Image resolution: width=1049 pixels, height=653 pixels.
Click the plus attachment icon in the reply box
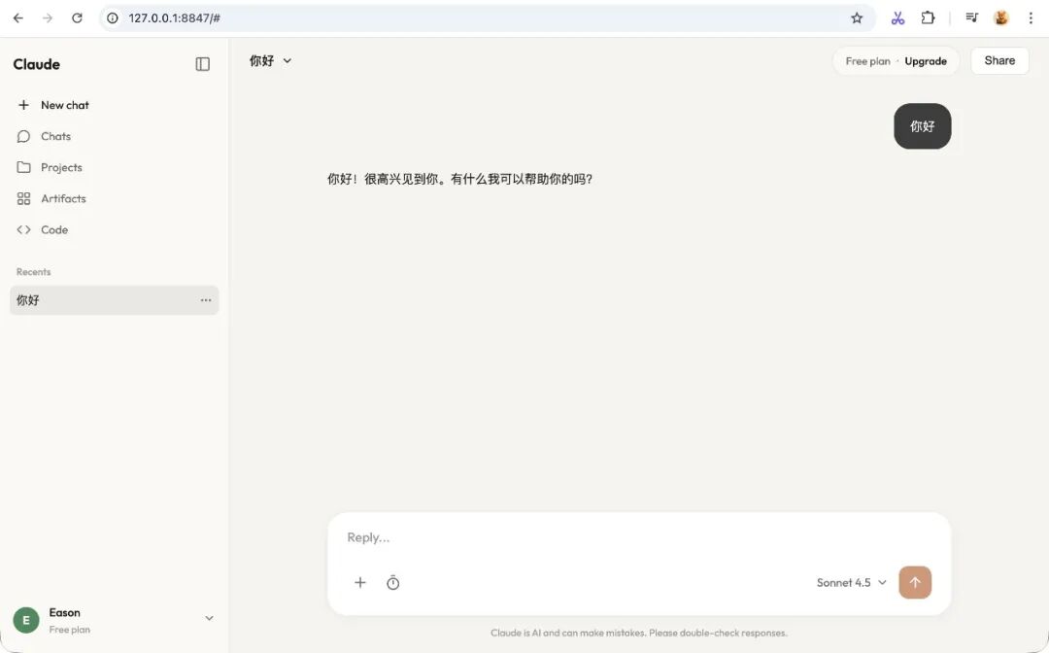point(360,582)
